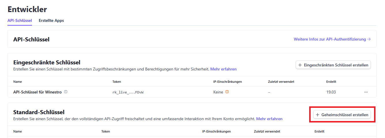Click arrow after Weitere Infos zur API-Authentifizierung
The width and height of the screenshot is (385, 138).
(369, 39)
